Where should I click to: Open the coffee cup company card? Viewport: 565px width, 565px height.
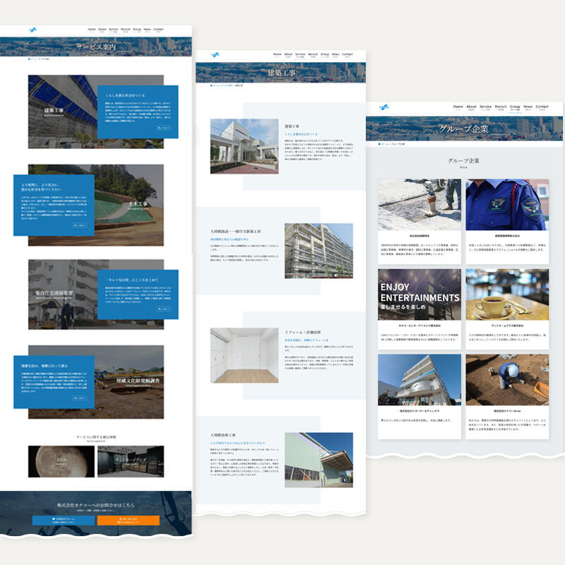tap(507, 309)
